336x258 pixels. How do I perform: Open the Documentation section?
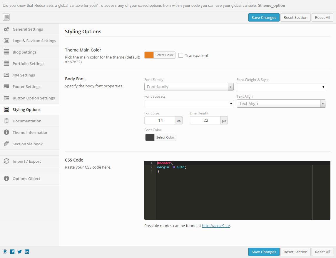29,121
